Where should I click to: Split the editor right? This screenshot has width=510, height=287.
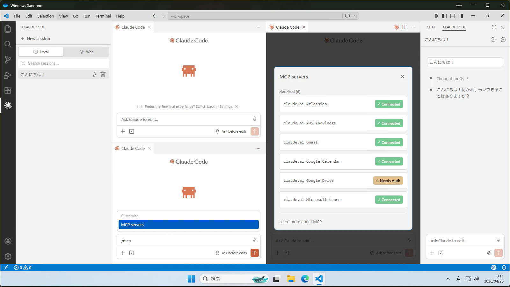[x=405, y=27]
